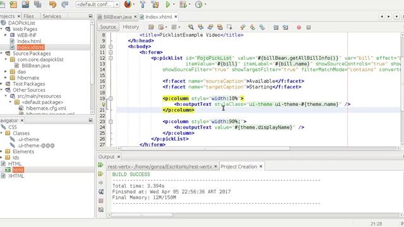Start macro recording red circle icon
The height and width of the screenshot is (227, 404).
[x=299, y=27]
